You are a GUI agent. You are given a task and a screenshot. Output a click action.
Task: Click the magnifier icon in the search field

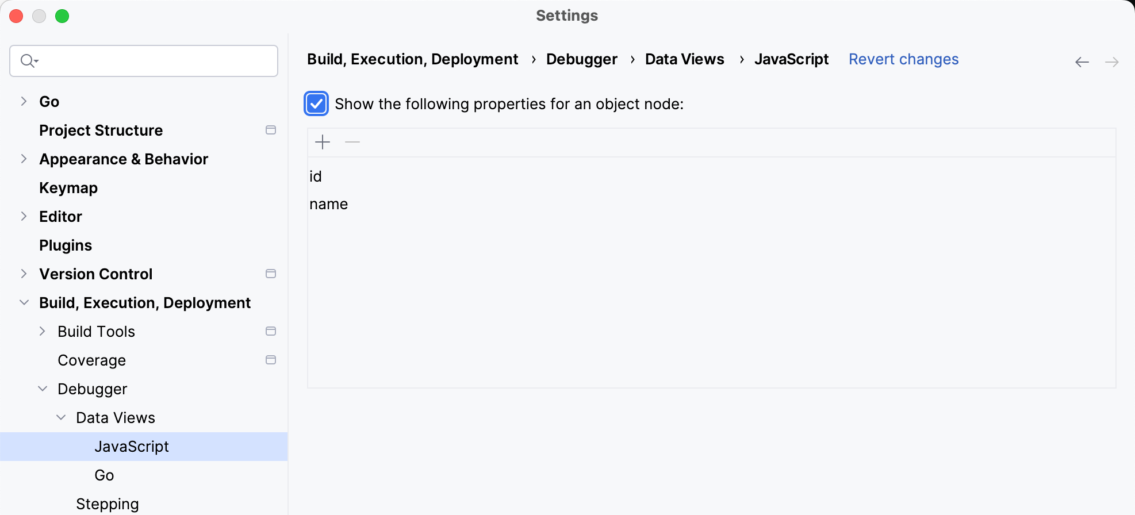27,60
